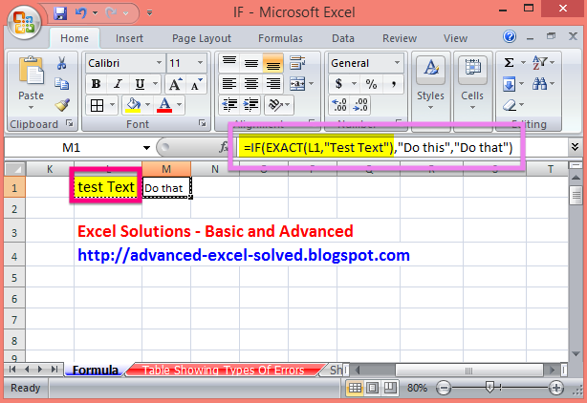Switch to the Insert ribbon tab
The image size is (587, 403).
129,38
